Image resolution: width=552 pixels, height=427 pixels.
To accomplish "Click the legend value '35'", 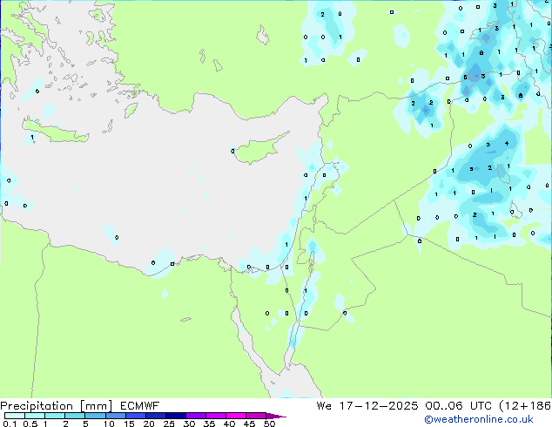I will [210, 424].
